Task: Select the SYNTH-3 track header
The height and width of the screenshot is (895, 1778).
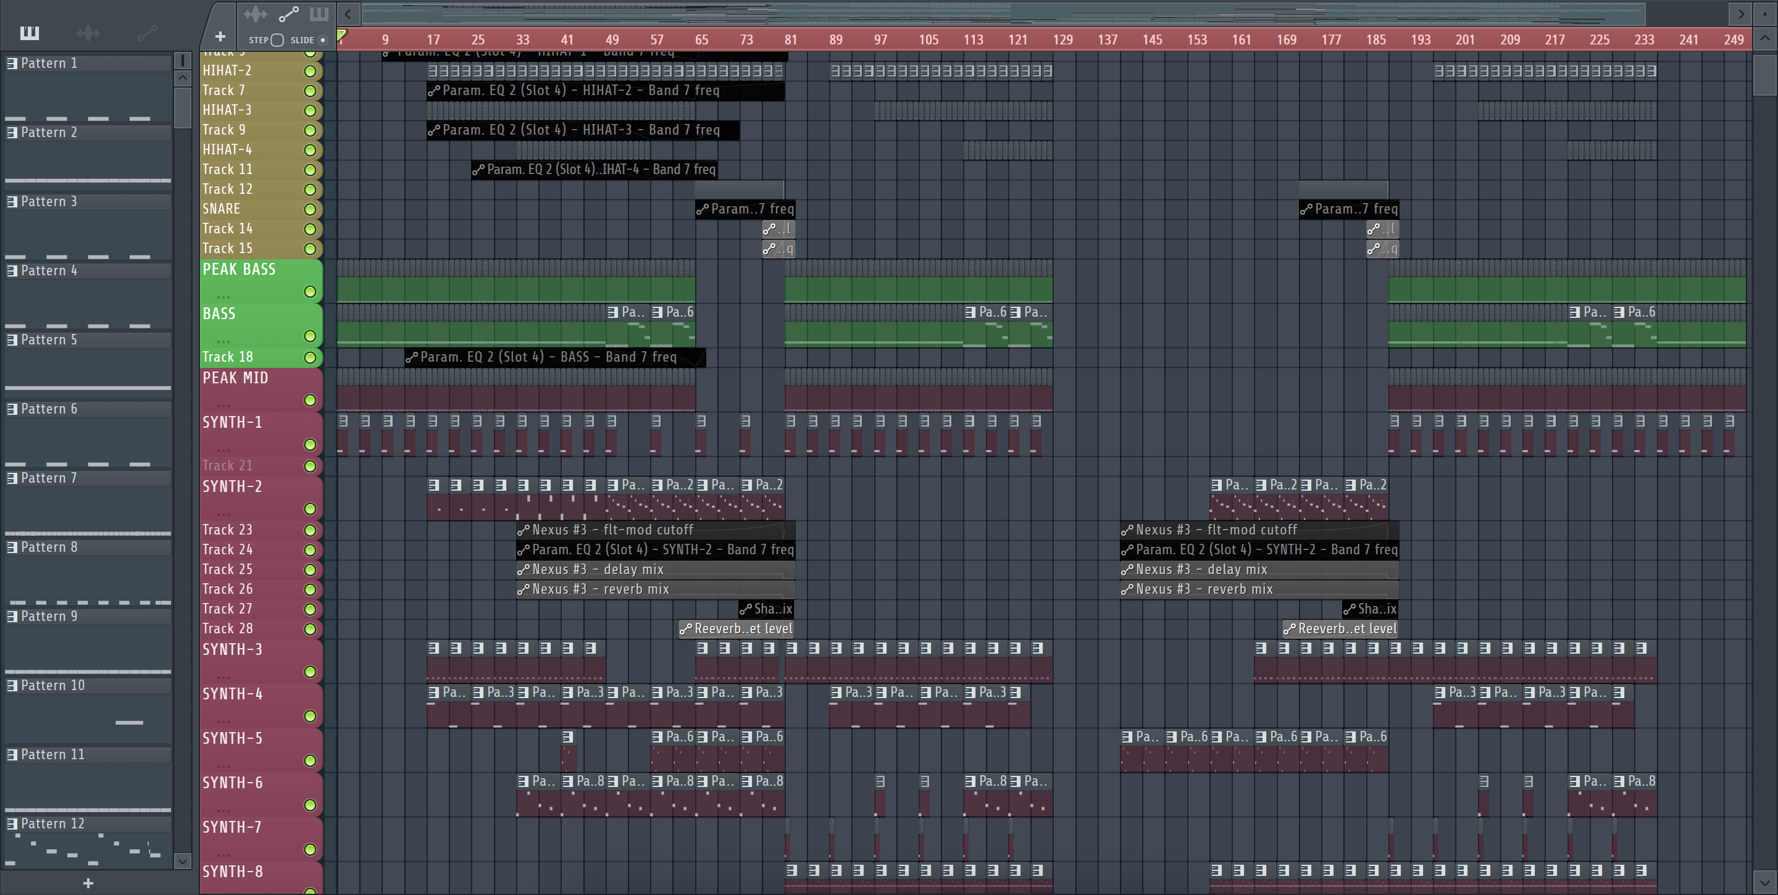Action: point(261,660)
